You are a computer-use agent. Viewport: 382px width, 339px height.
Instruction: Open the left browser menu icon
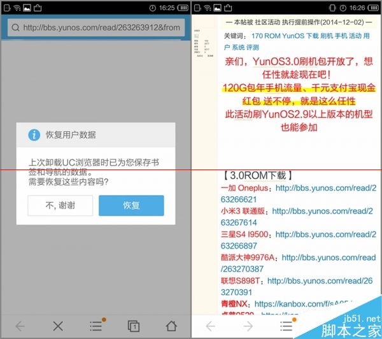point(95,326)
